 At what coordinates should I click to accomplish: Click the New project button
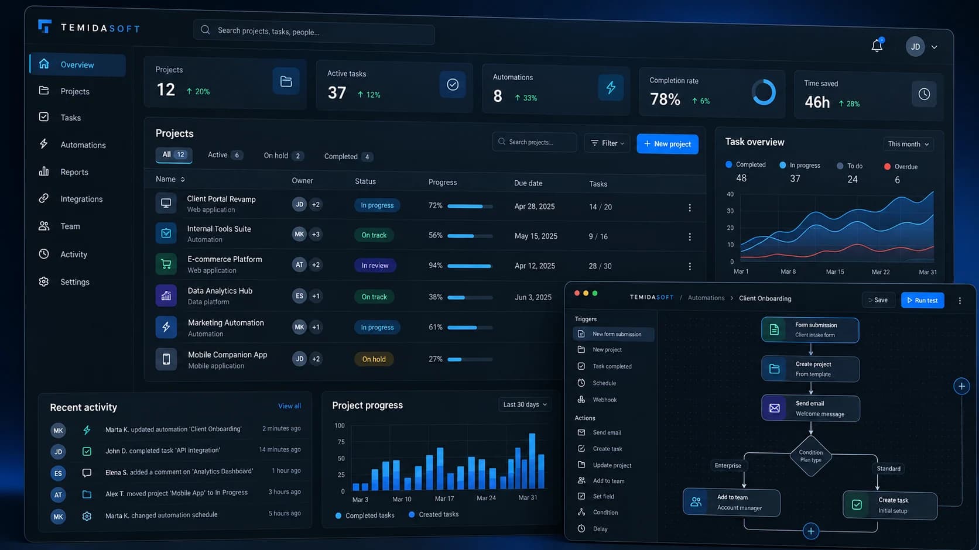tap(667, 144)
